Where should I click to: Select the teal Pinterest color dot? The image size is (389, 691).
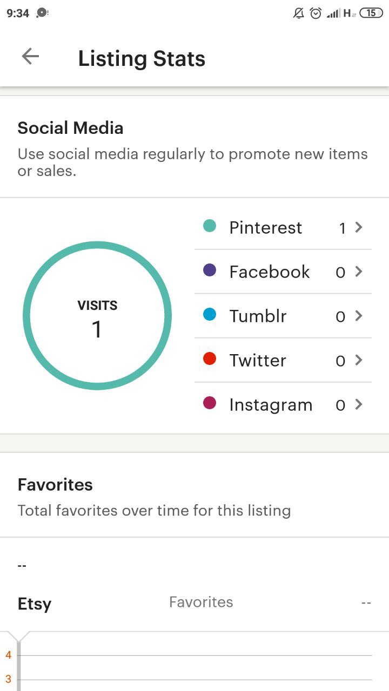210,226
